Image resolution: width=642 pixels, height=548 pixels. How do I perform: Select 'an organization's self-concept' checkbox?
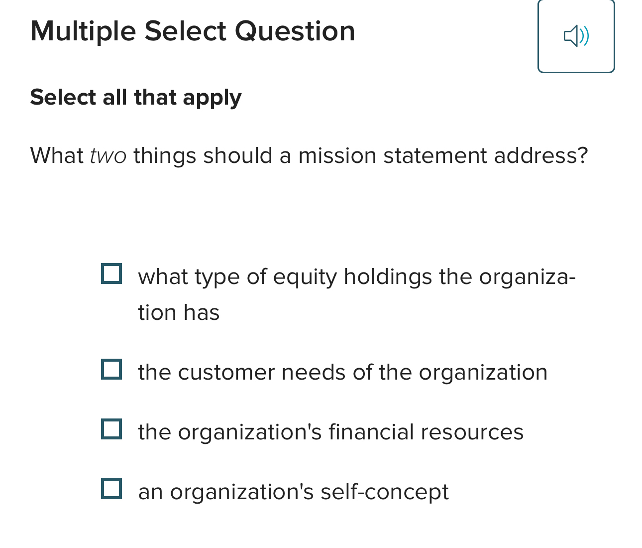[x=112, y=490]
